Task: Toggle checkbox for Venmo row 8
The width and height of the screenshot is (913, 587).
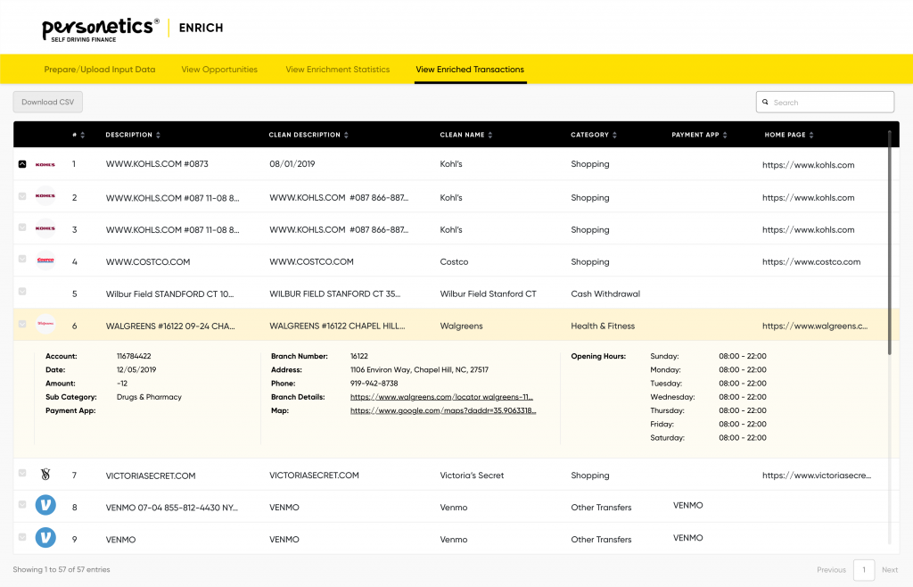Action: (22, 504)
